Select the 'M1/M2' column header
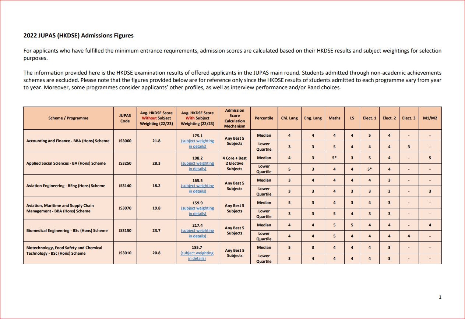This screenshot has width=465, height=319. 430,118
